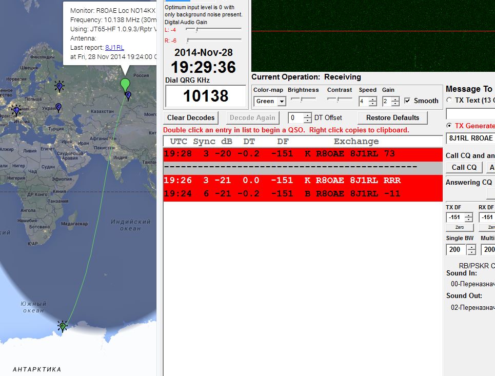Decrease the Gain spinner value
The image size is (495, 376).
point(395,104)
